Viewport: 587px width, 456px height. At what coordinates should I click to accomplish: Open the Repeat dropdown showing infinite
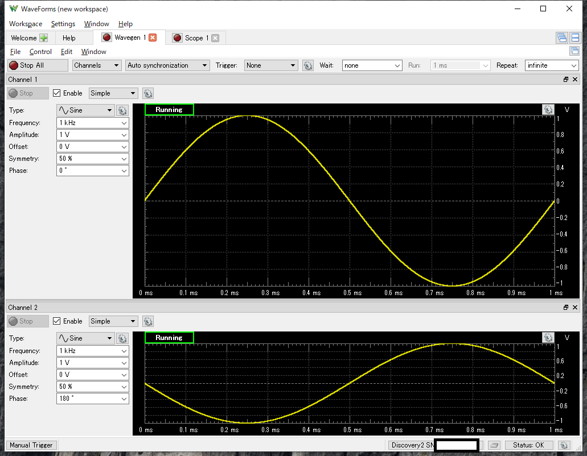[552, 65]
